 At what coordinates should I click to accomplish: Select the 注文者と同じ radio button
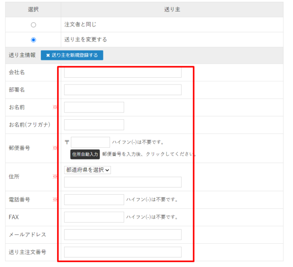pyautogui.click(x=33, y=25)
